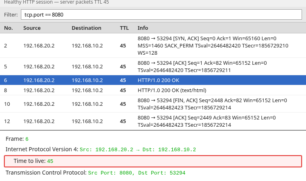
Task: Sort by the Source column header
Action: coord(32,28)
